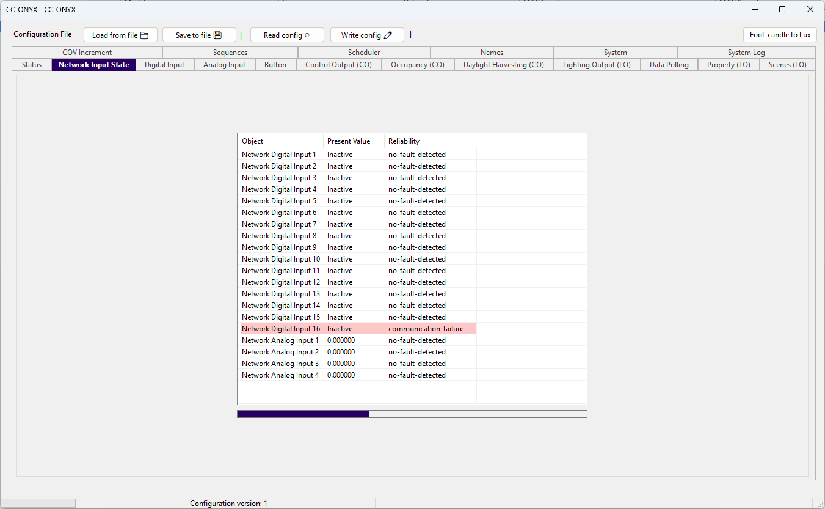825x509 pixels.
Task: Click the folder icon on Load from file
Action: coord(145,35)
